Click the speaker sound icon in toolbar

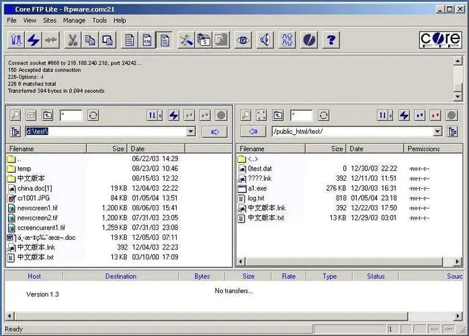tap(265, 40)
